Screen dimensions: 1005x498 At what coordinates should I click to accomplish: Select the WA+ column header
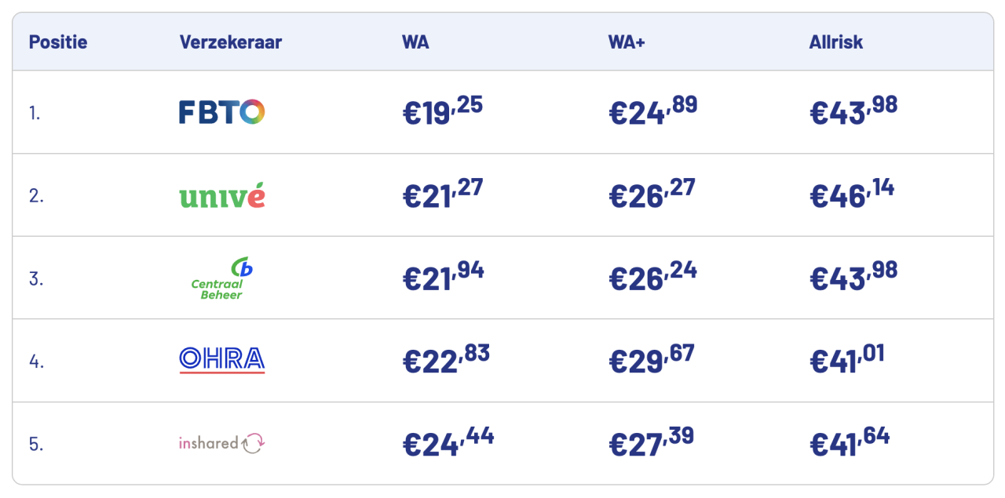coord(626,42)
